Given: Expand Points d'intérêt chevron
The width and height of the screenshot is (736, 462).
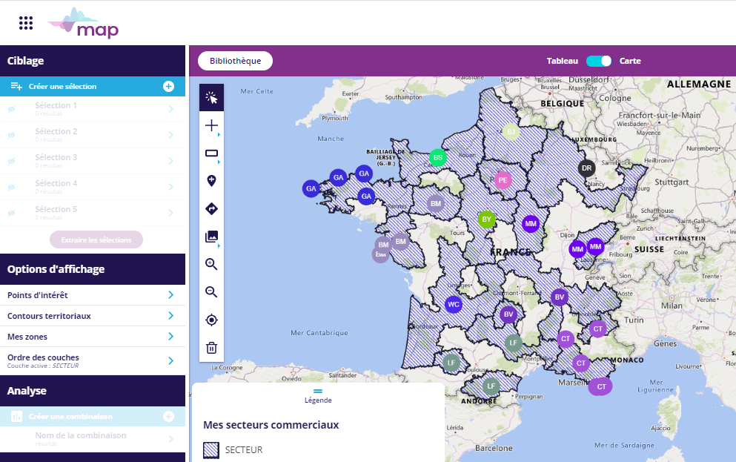Looking at the screenshot, I should 171,295.
